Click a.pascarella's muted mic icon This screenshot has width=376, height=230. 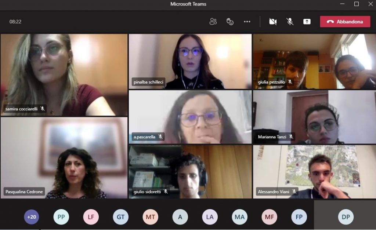click(160, 136)
